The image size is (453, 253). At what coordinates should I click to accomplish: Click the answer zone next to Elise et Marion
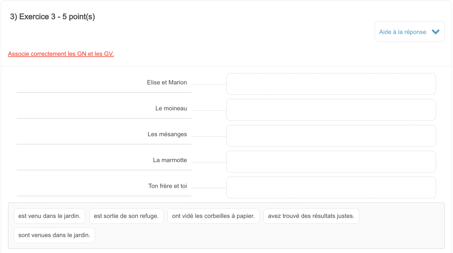click(331, 84)
